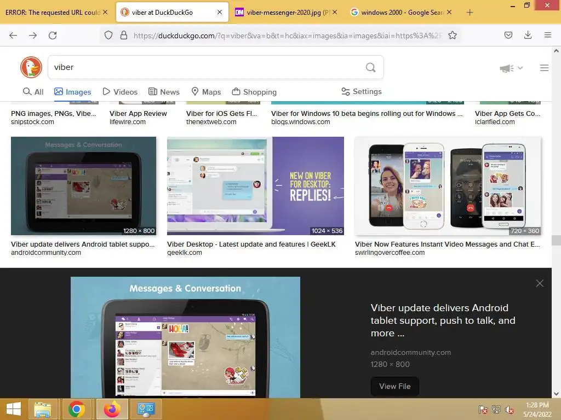Open the Windows Start button

point(14,409)
